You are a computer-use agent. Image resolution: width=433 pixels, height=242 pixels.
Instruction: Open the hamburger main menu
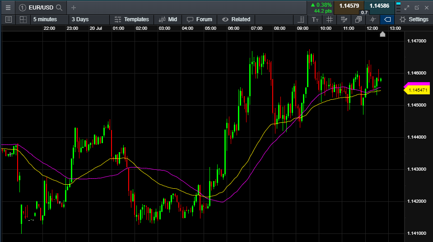point(8,8)
